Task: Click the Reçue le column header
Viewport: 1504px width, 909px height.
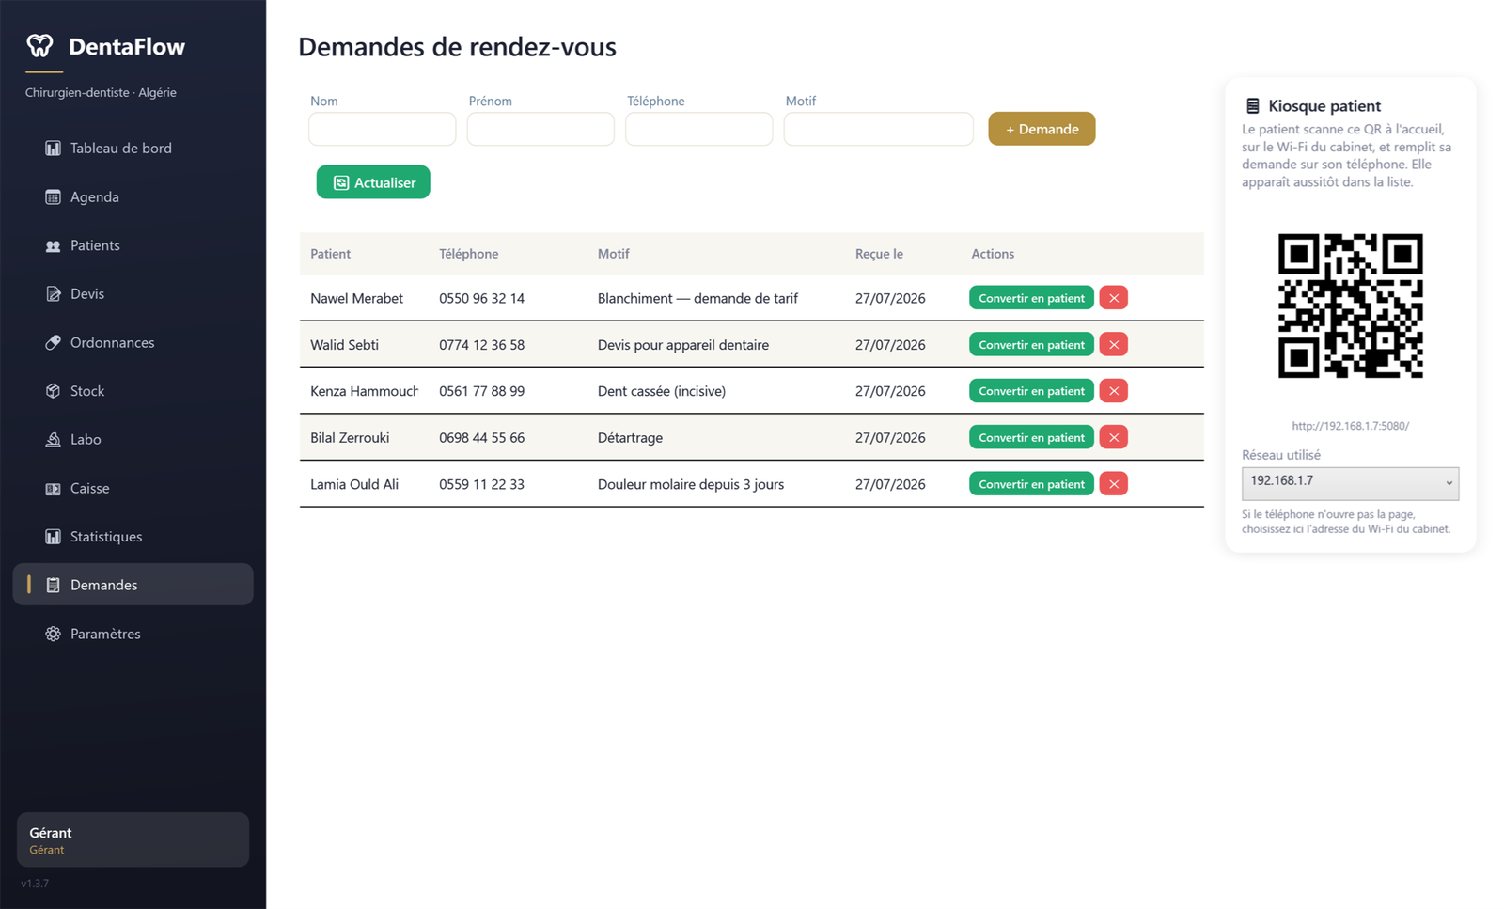Action: click(x=879, y=254)
